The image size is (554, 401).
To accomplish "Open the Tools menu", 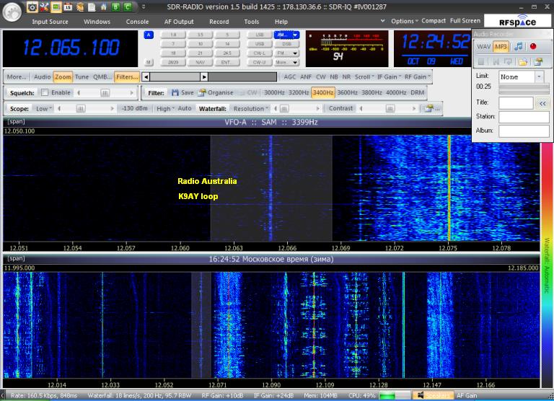I will click(x=252, y=22).
